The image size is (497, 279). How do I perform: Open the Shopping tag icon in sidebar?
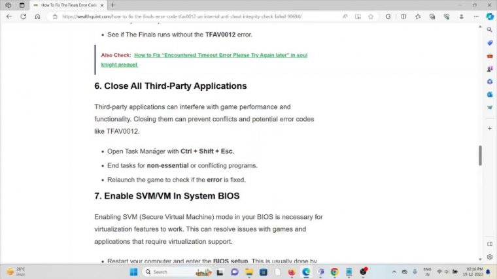[x=489, y=42]
